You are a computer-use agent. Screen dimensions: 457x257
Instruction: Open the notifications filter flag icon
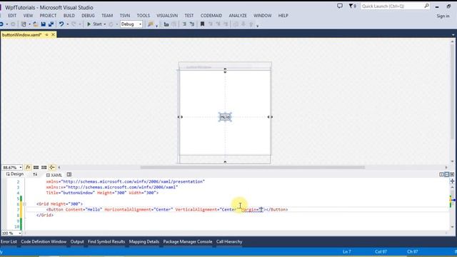point(351,6)
